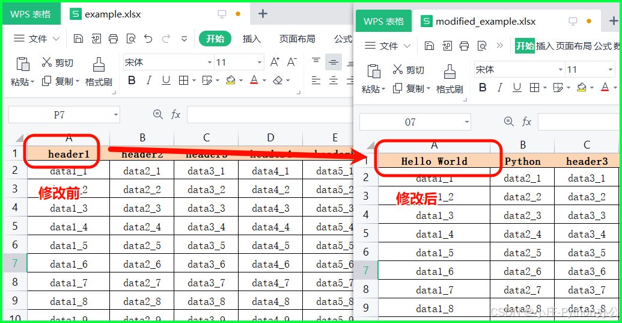Toggle Bold in example.xlsx window
This screenshot has height=323, width=622.
[132, 81]
